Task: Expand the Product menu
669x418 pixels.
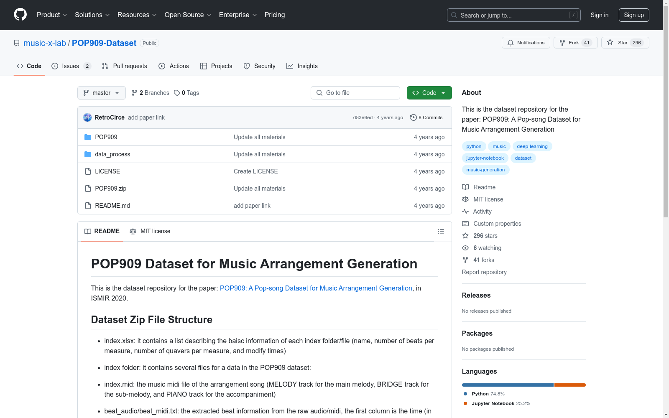Action: pos(52,15)
